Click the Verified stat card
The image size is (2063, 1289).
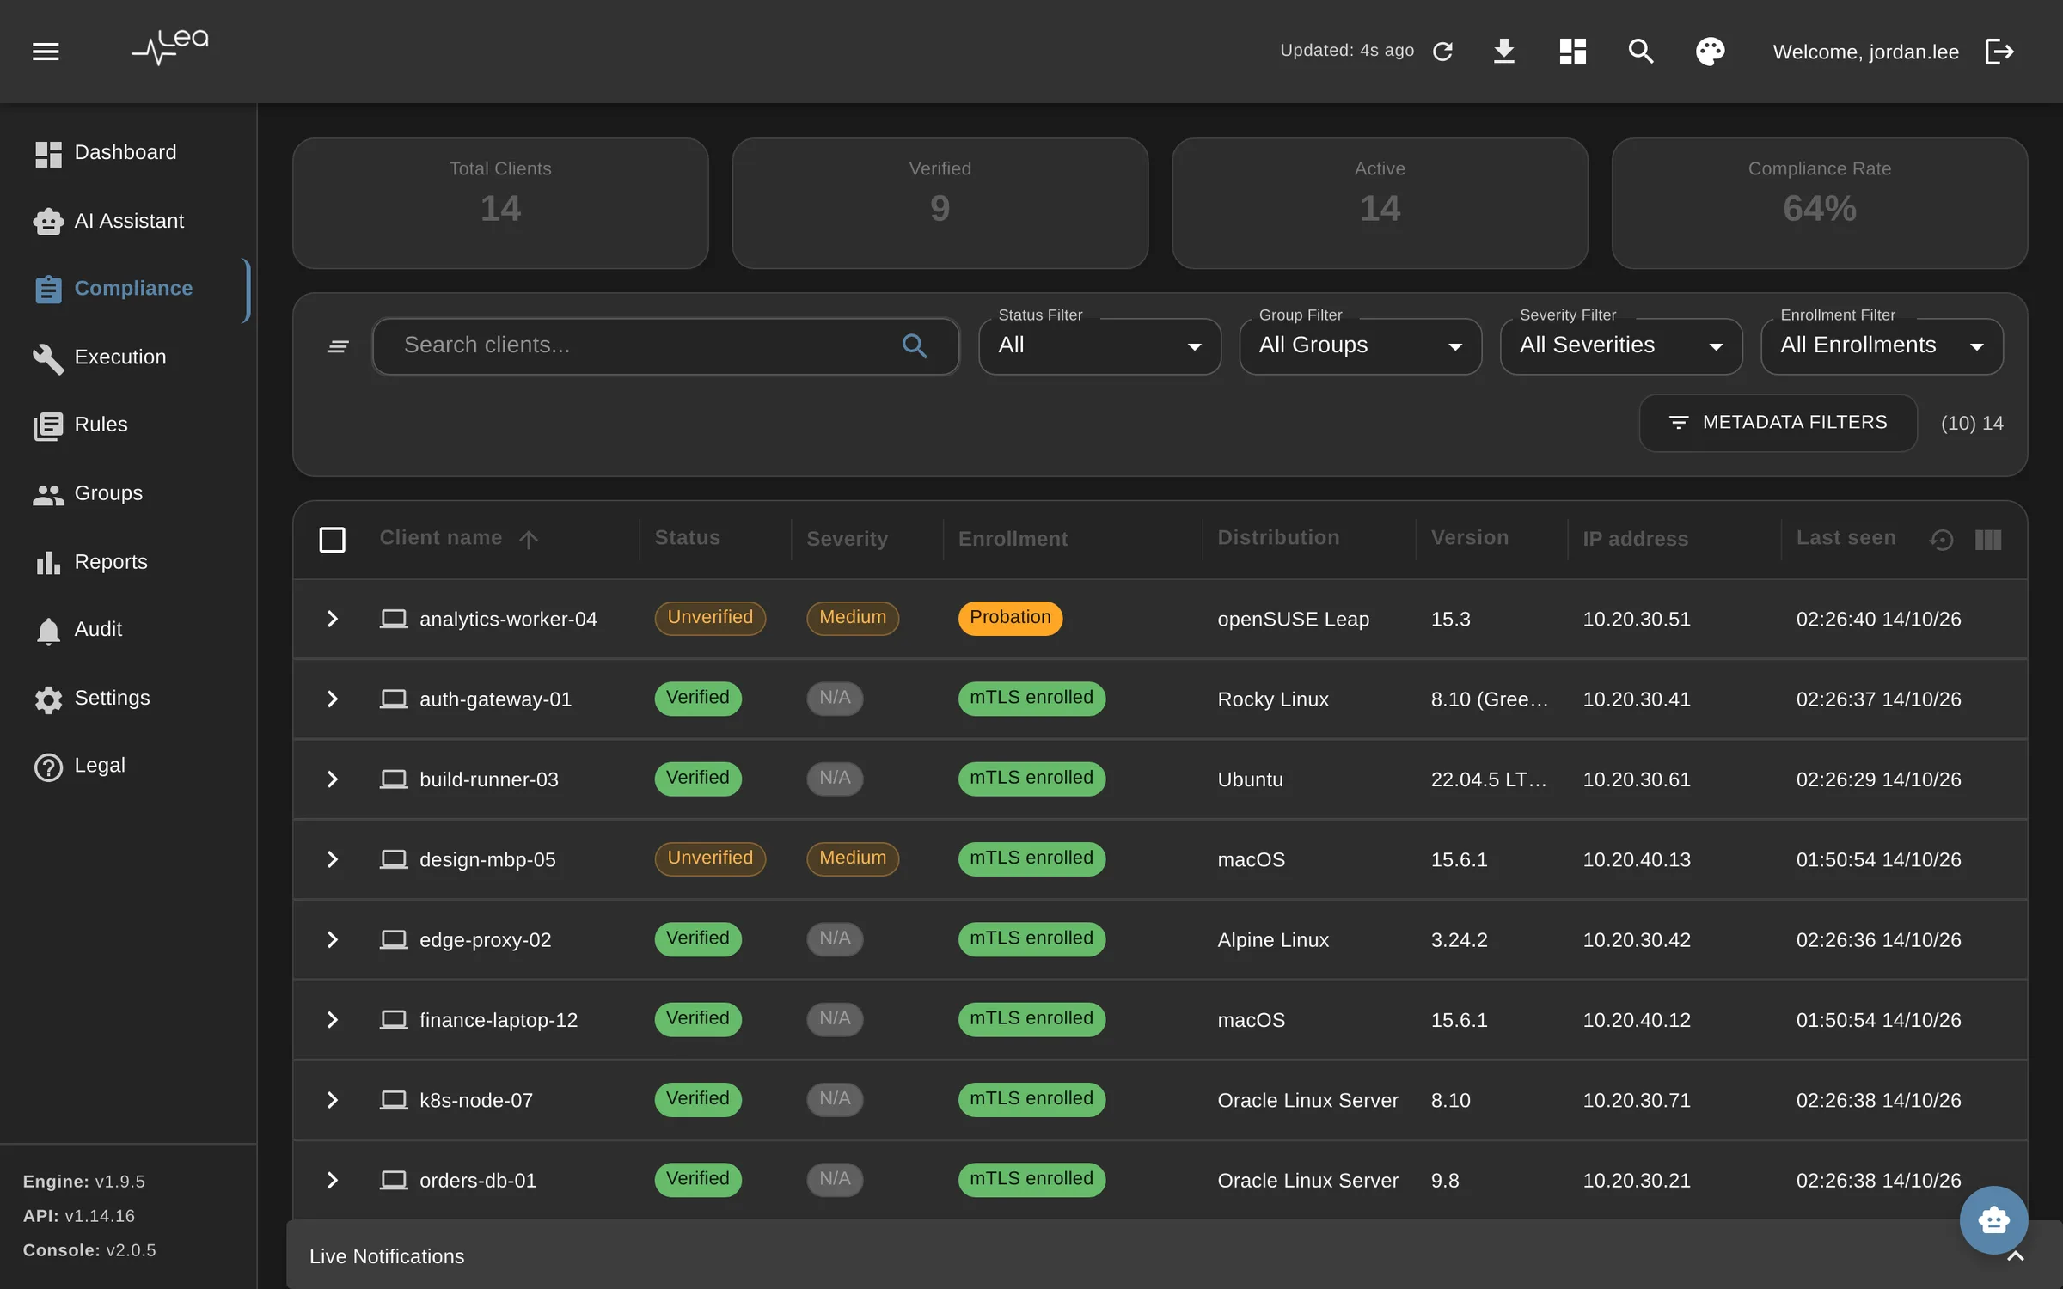coord(940,204)
